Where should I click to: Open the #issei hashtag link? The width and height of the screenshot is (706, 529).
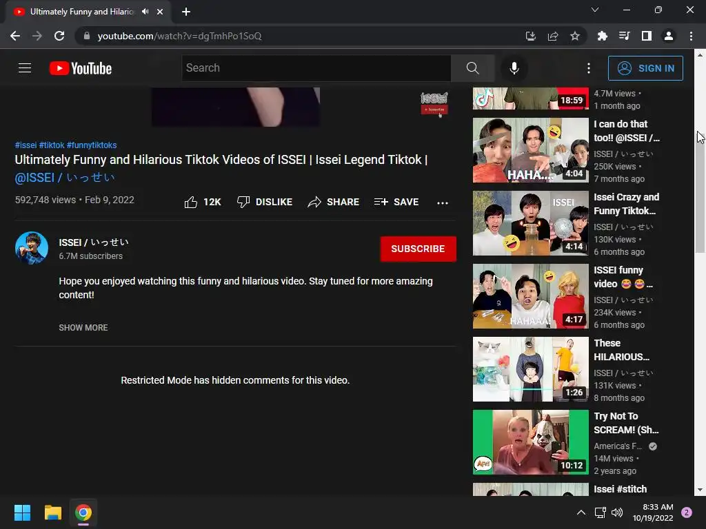[x=26, y=145]
